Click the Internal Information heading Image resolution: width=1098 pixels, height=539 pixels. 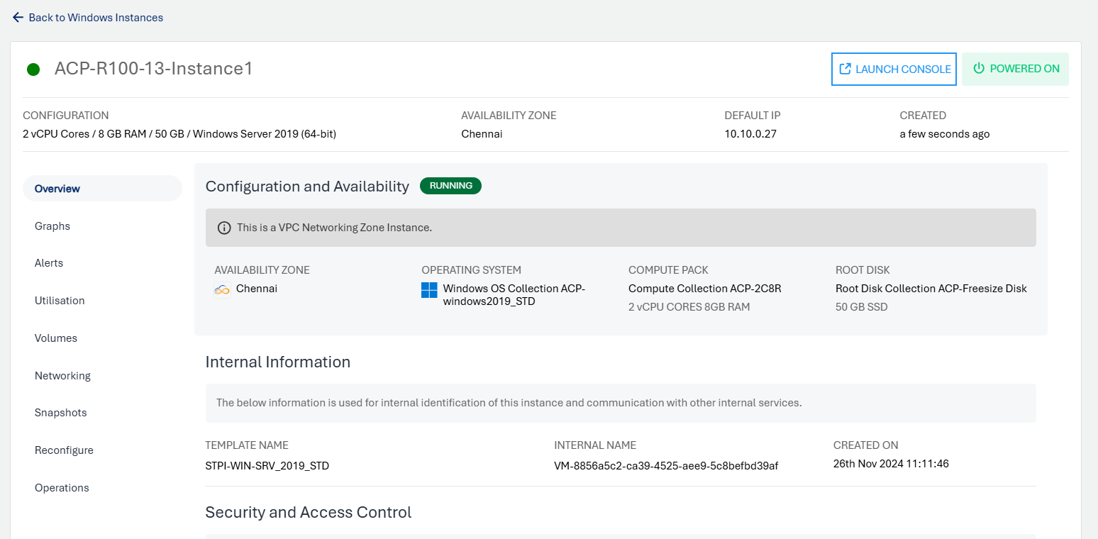pos(278,362)
